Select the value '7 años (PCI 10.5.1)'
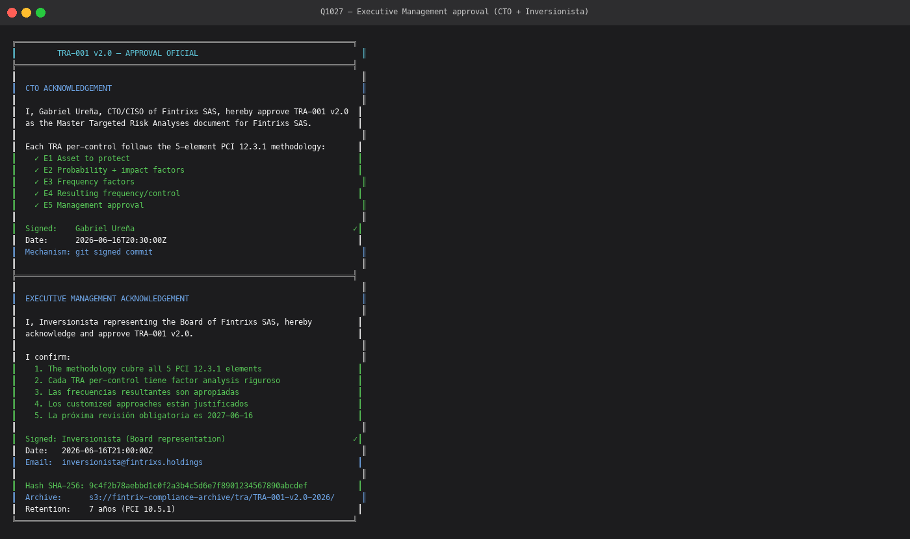 pyautogui.click(x=132, y=509)
